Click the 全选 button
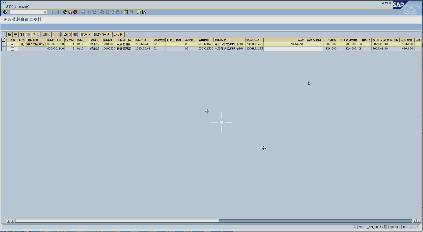Viewport: 423px width, 232px height. point(86,34)
